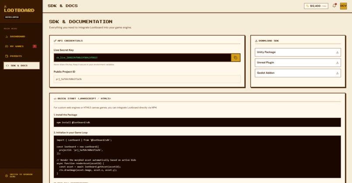Screen dimensions: 352x183
Task: Click the My Games red count badge
Action: (x=35, y=46)
